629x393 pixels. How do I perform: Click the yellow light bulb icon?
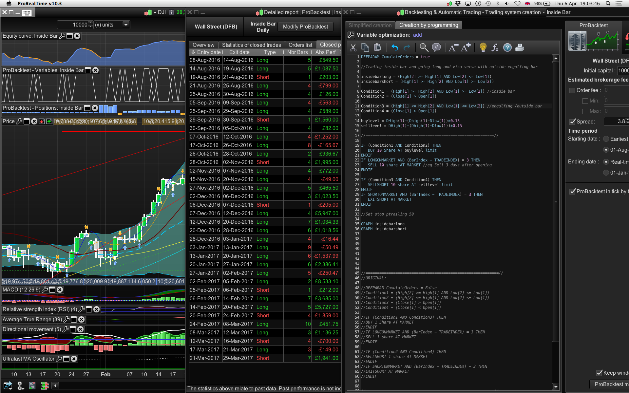483,48
